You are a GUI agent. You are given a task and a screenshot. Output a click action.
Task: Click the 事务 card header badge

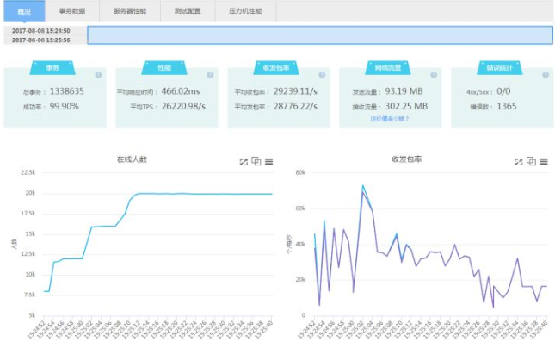point(52,68)
